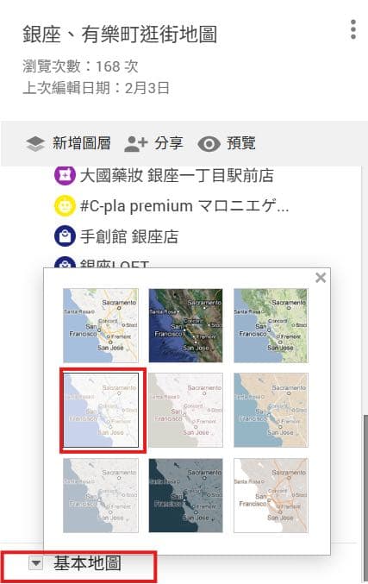368x584 pixels.
Task: Choose the dark landmass map style
Action: (185, 495)
